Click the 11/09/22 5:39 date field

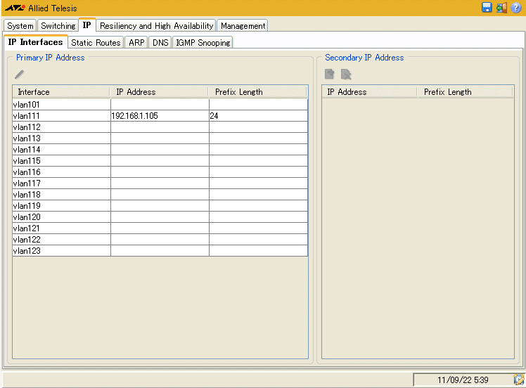click(x=463, y=380)
